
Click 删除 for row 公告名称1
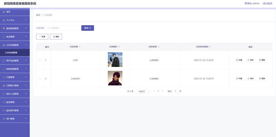262,79
